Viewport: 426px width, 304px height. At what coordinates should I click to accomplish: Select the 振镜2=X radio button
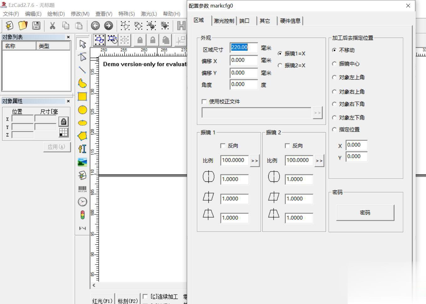(x=280, y=66)
